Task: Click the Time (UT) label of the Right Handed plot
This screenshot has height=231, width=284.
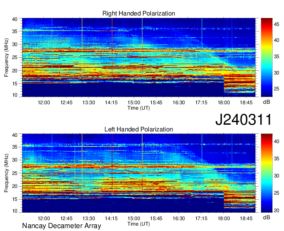Action: [x=139, y=108]
